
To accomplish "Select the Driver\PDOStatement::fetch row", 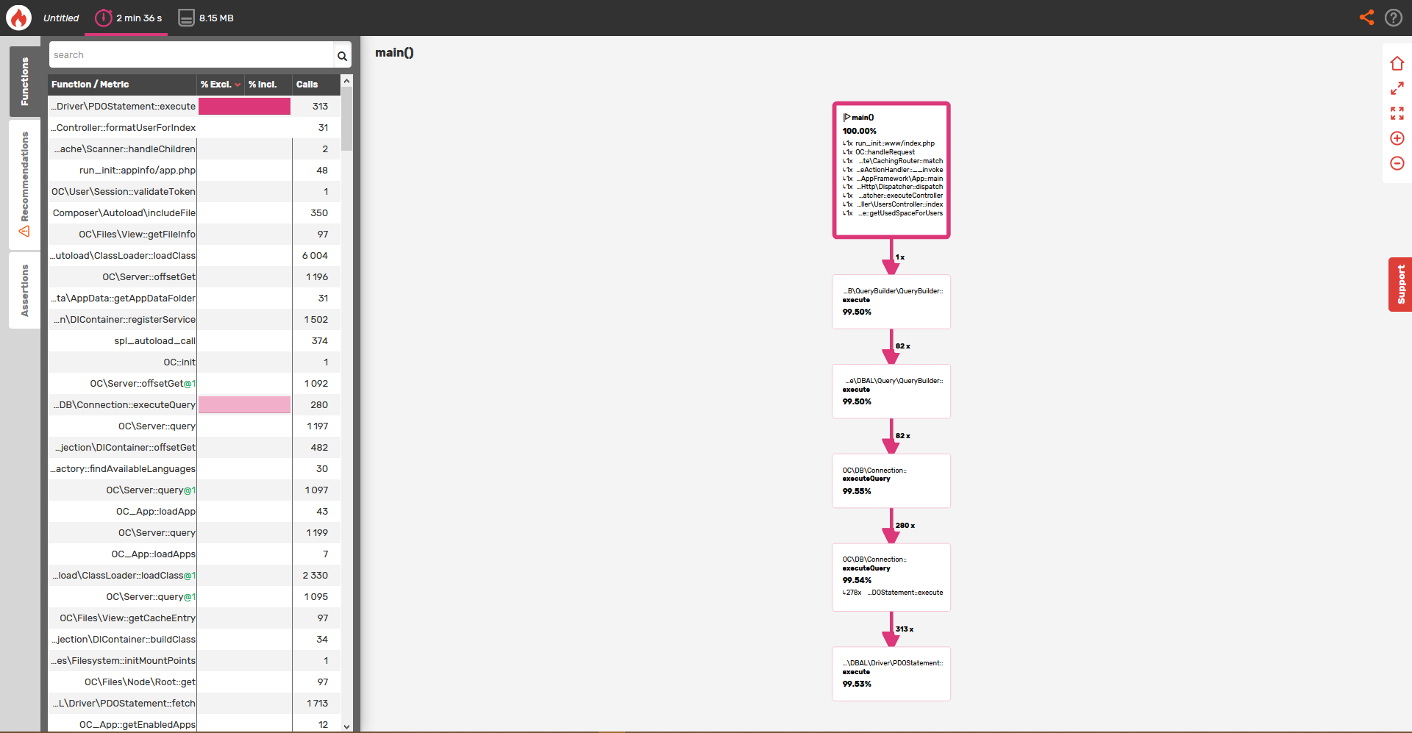I will [194, 704].
